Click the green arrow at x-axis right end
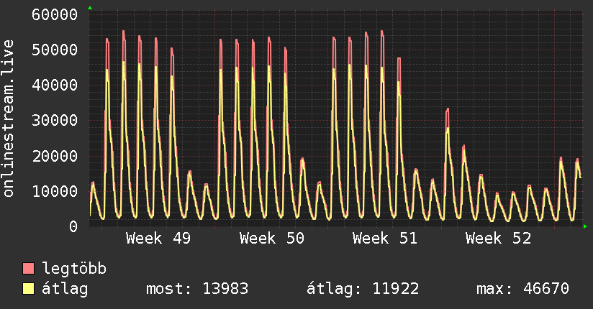The height and width of the screenshot is (309, 593). pos(585,226)
